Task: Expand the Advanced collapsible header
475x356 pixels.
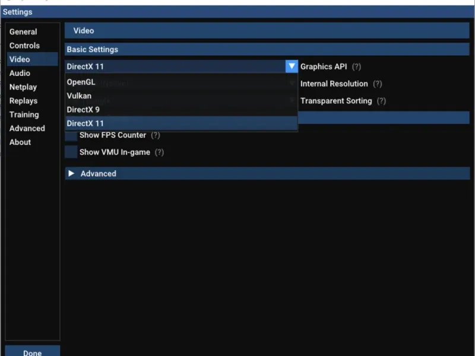Action: 267,173
